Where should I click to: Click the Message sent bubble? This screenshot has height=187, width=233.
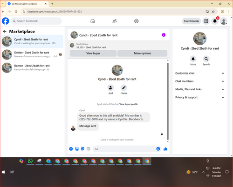[x=88, y=126]
